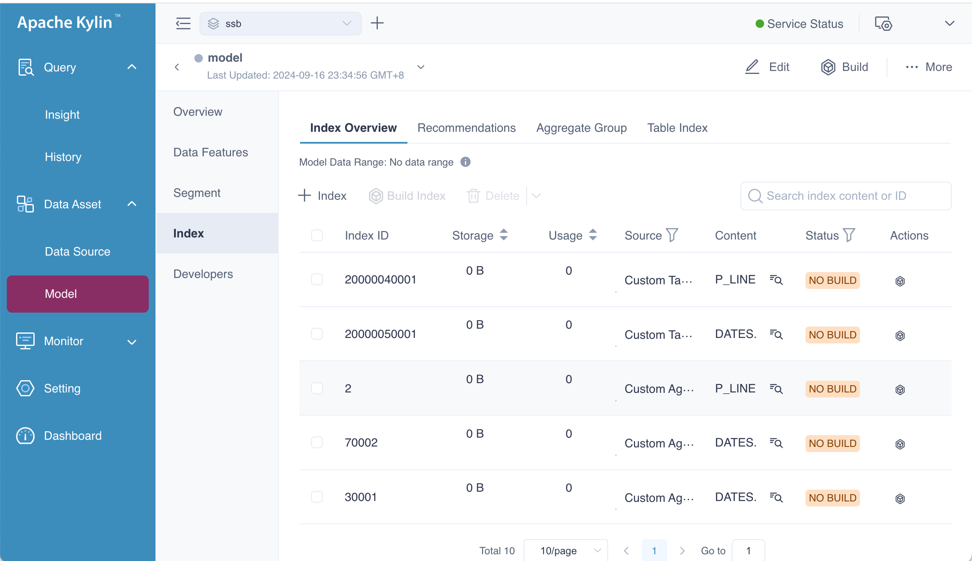The width and height of the screenshot is (972, 561).
Task: Click the Model Data Range info icon
Action: (x=465, y=162)
